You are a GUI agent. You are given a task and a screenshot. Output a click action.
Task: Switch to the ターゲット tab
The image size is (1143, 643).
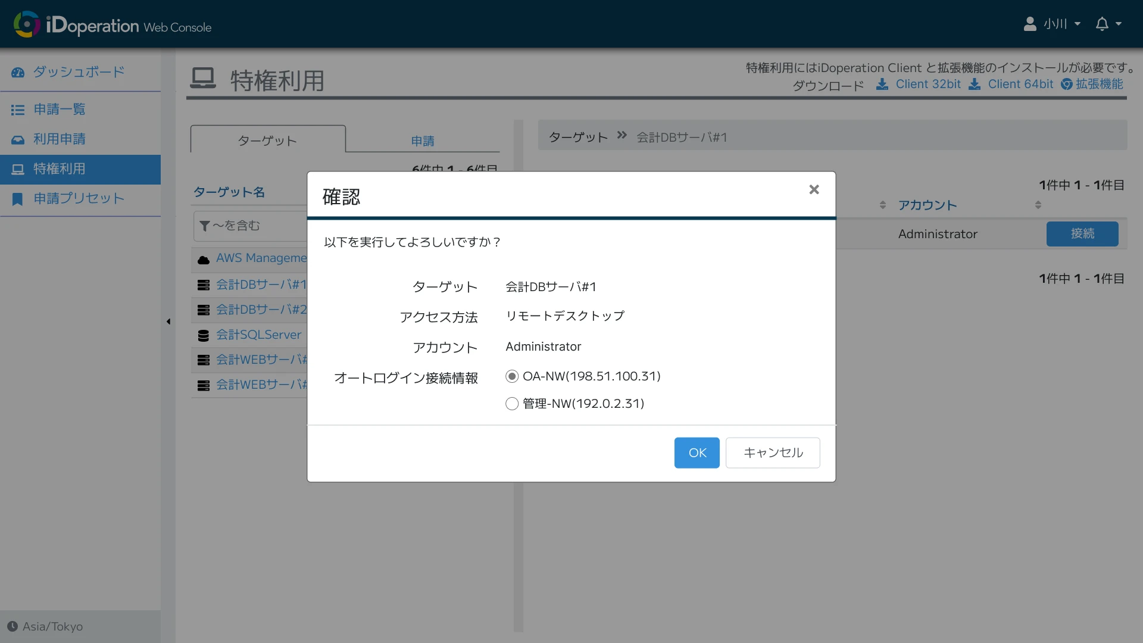tap(267, 141)
